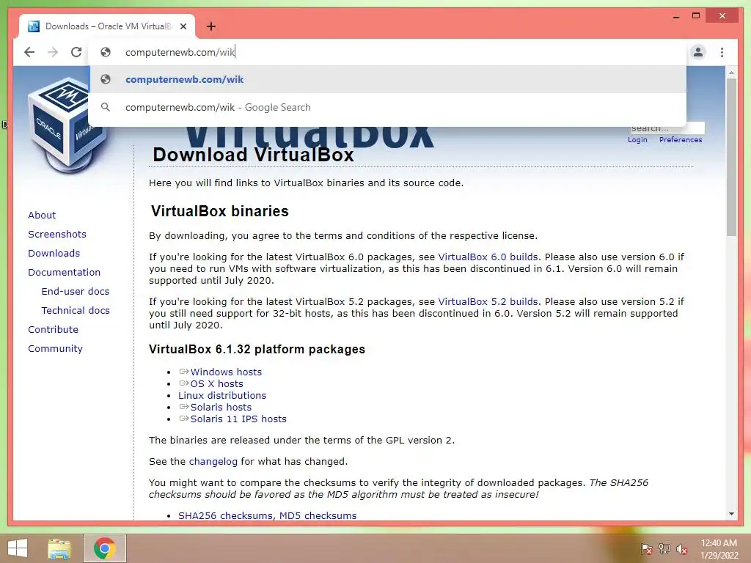
Task: Follow the VirtualBox 5.2 builds link
Action: (488, 302)
